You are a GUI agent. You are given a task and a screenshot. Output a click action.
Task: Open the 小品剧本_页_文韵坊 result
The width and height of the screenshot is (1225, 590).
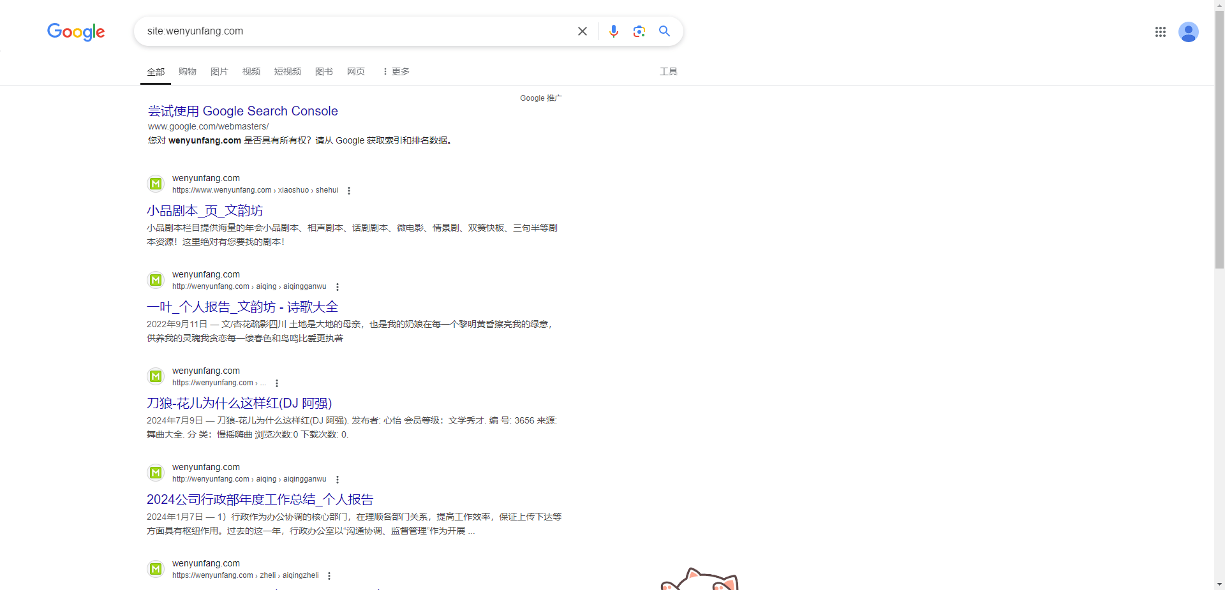(x=205, y=210)
